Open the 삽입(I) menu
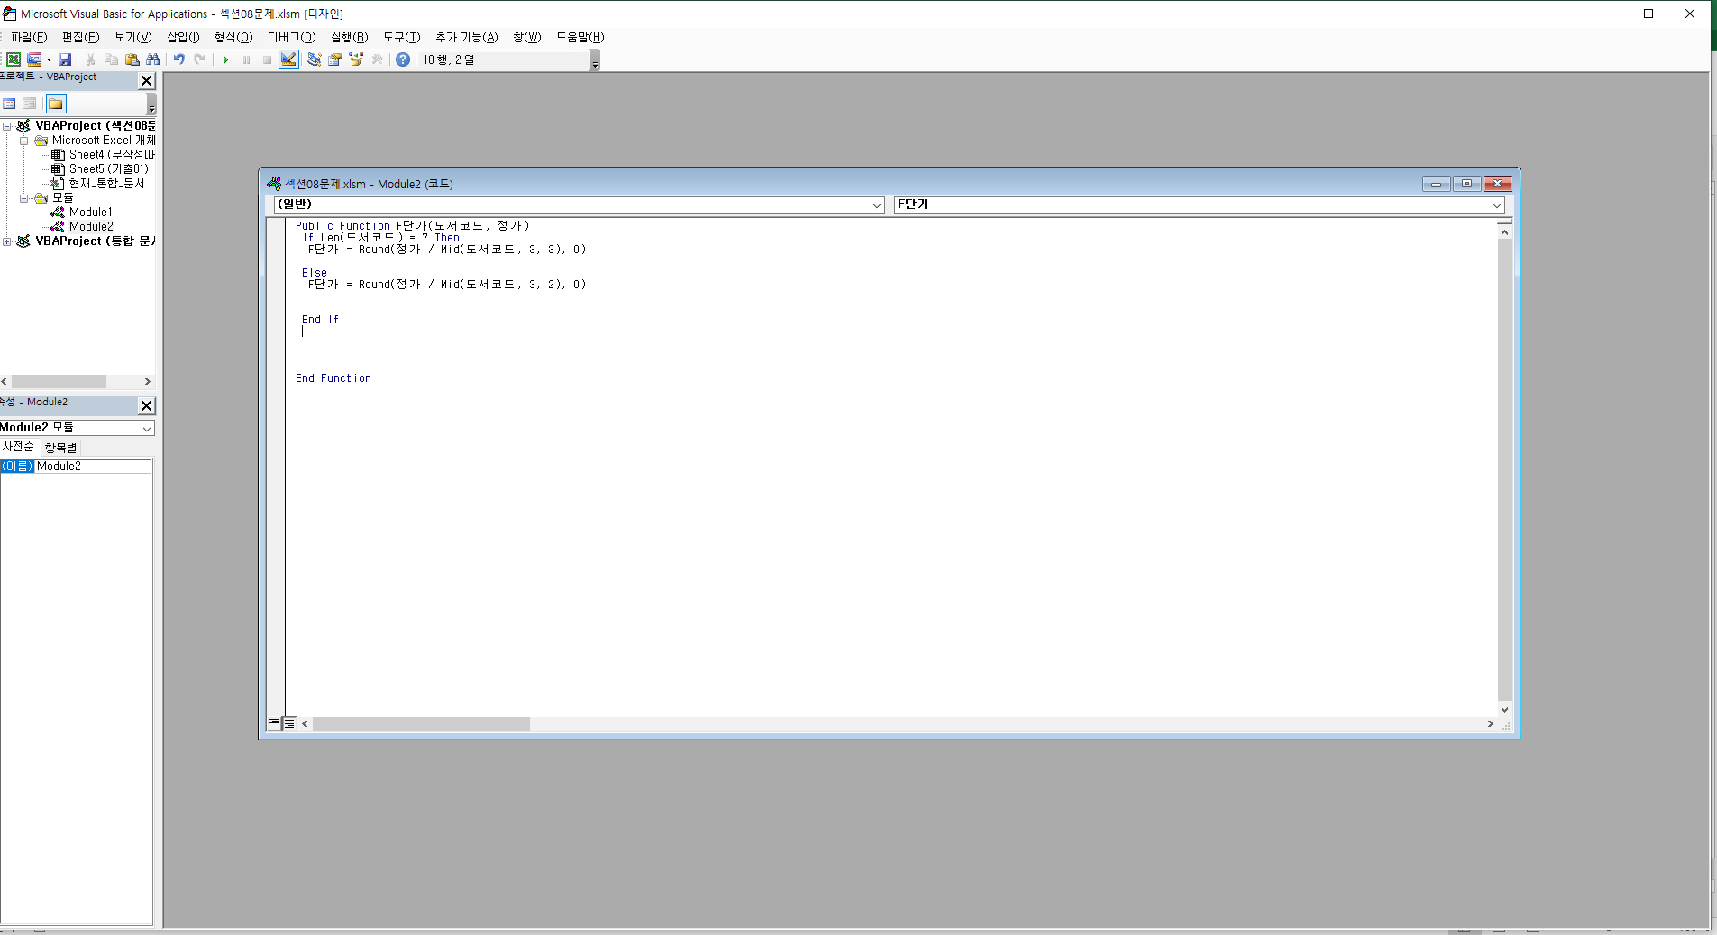Image resolution: width=1717 pixels, height=935 pixels. [183, 37]
